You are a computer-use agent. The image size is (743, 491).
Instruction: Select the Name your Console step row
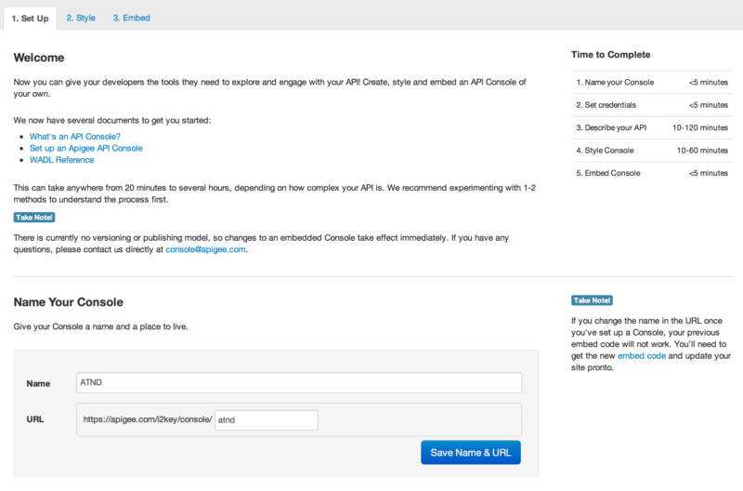click(x=652, y=82)
